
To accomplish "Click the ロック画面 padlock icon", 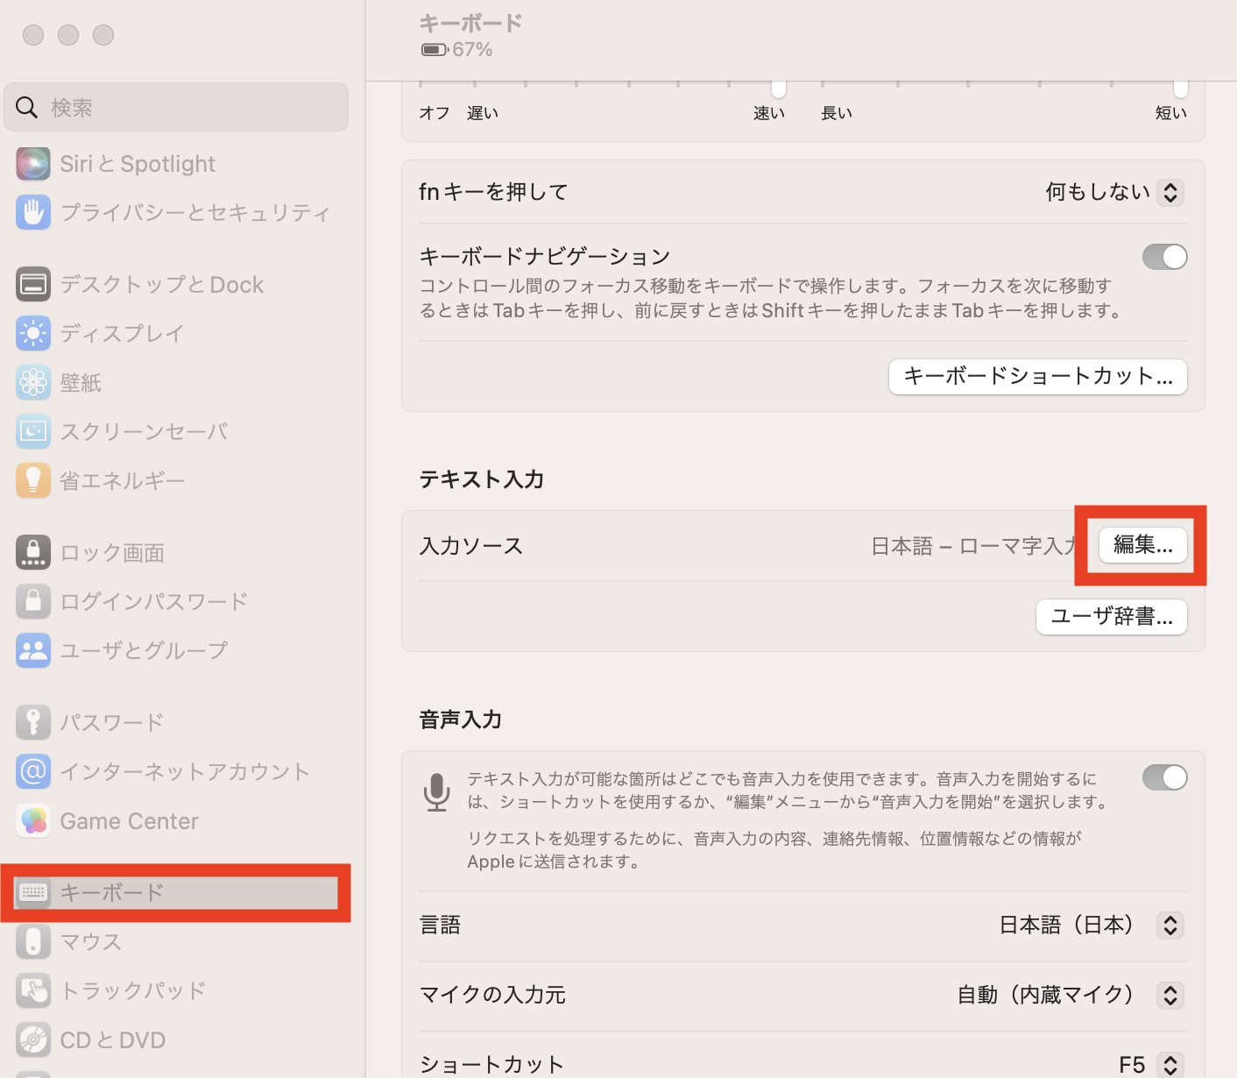I will (33, 552).
